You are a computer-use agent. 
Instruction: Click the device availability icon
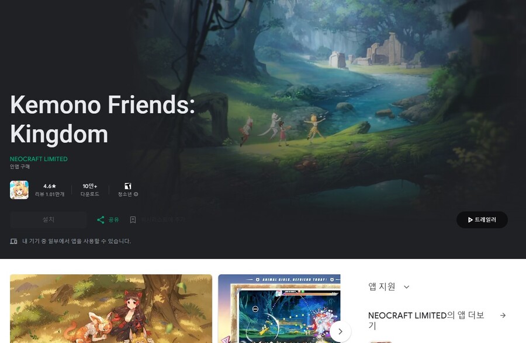tap(14, 241)
